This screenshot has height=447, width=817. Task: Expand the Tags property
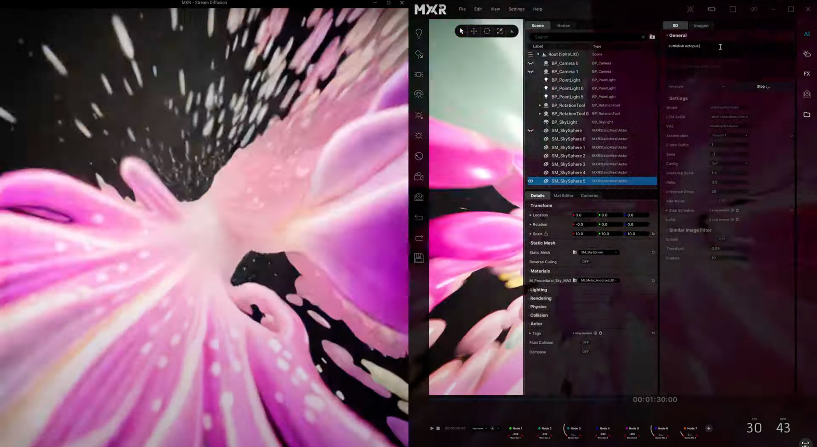click(x=531, y=334)
